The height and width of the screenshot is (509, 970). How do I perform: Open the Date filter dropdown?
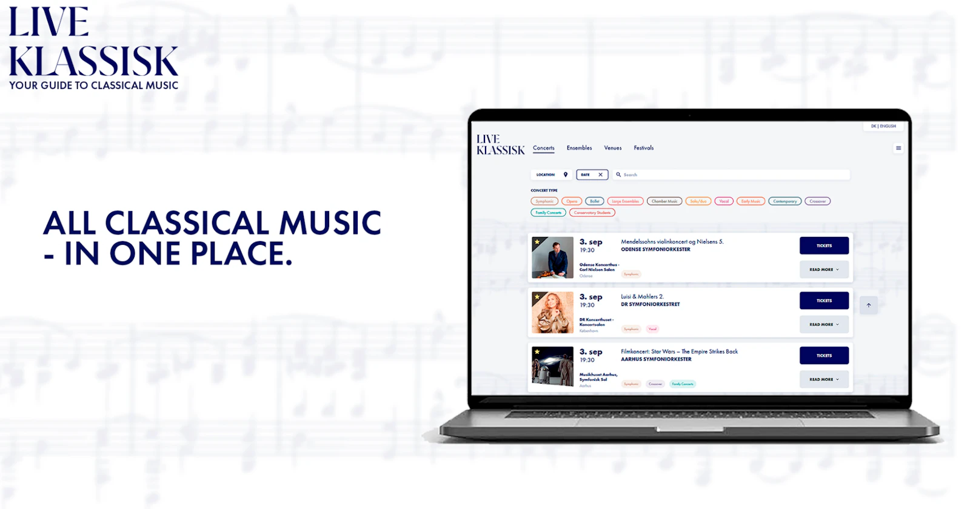coord(592,175)
